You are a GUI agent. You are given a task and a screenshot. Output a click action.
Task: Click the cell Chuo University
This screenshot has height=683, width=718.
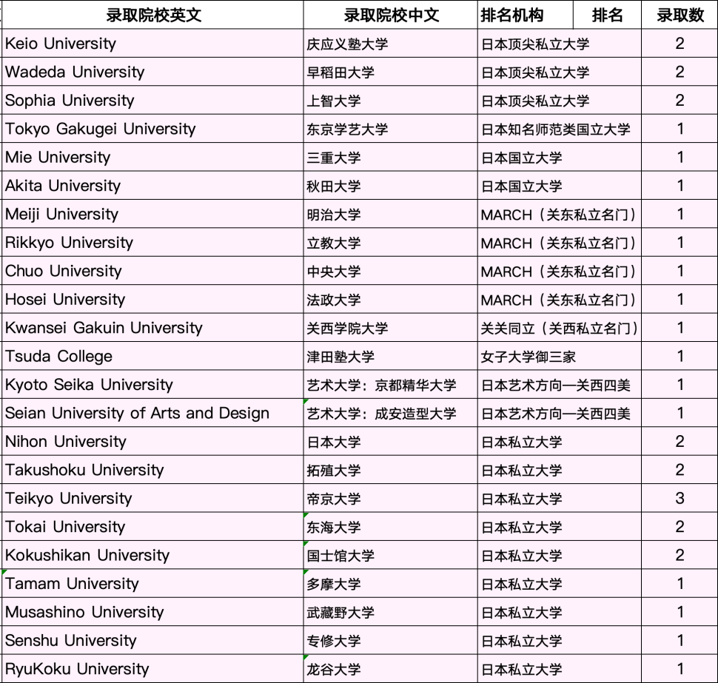[152, 271]
